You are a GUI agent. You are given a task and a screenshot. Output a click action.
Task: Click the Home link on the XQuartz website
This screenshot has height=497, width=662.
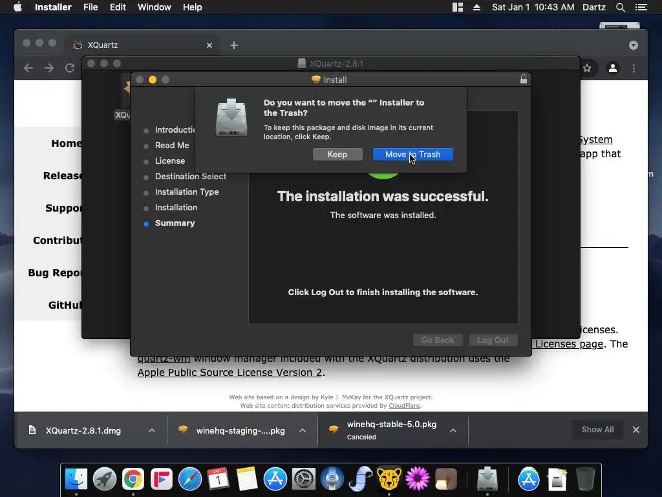[67, 143]
